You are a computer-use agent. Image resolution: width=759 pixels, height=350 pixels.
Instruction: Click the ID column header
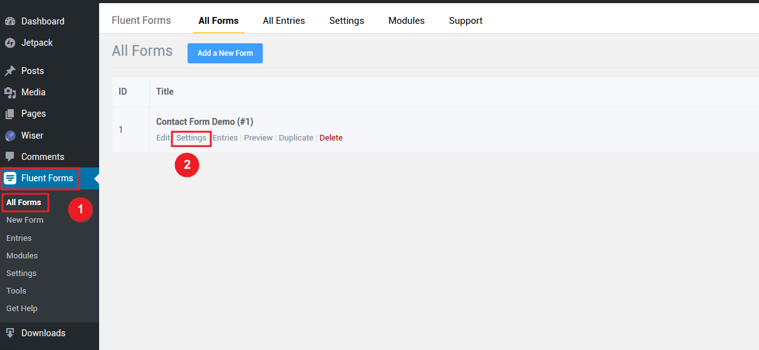pos(123,92)
